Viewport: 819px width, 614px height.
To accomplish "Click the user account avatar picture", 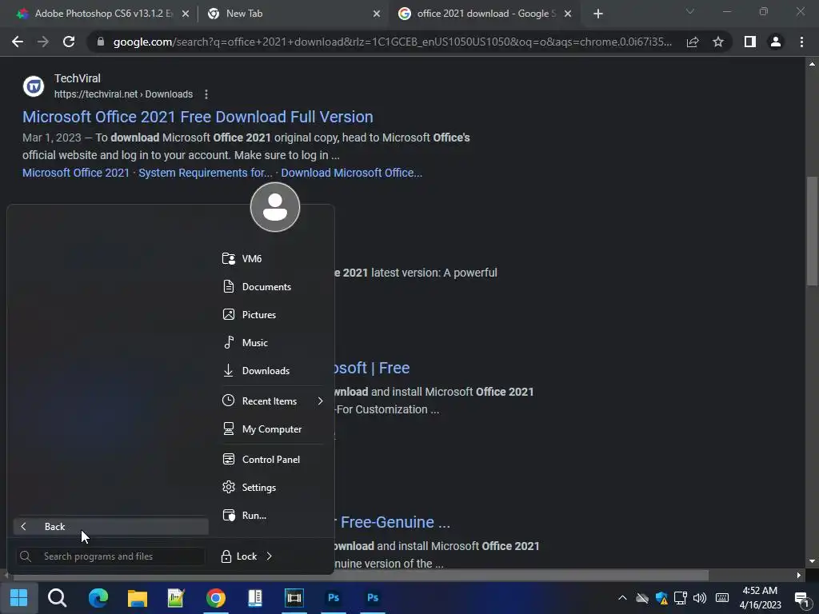I will pos(275,207).
